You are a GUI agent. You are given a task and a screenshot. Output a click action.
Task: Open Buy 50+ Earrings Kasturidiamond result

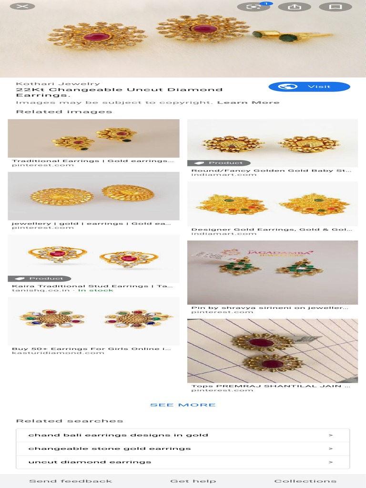(x=93, y=321)
